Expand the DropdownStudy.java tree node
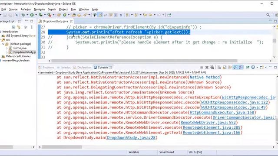Image resolution: width=278 pixels, height=156 pixels. [7, 52]
